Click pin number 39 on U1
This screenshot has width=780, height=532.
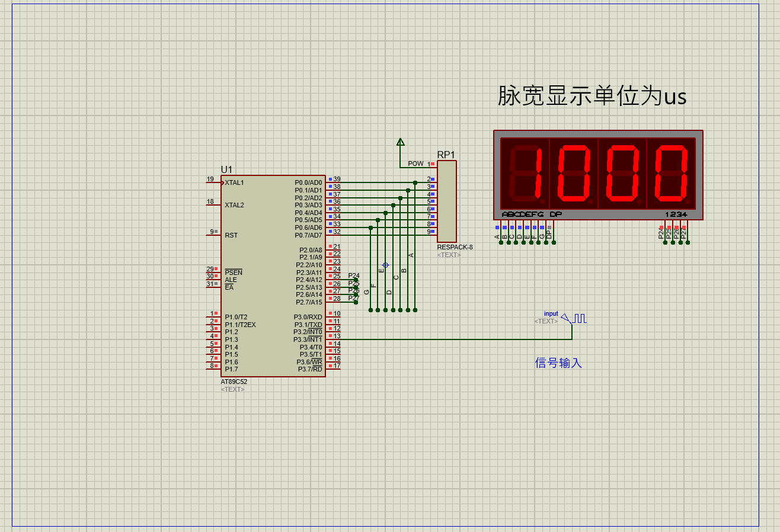337,179
